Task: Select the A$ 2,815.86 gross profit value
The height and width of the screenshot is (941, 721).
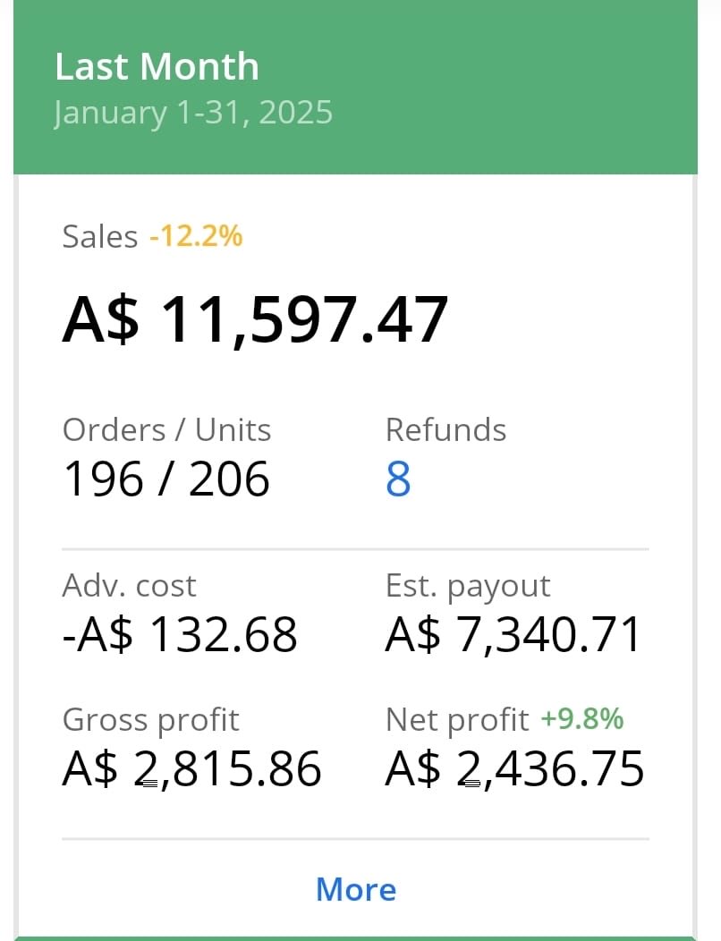Action: click(x=192, y=768)
